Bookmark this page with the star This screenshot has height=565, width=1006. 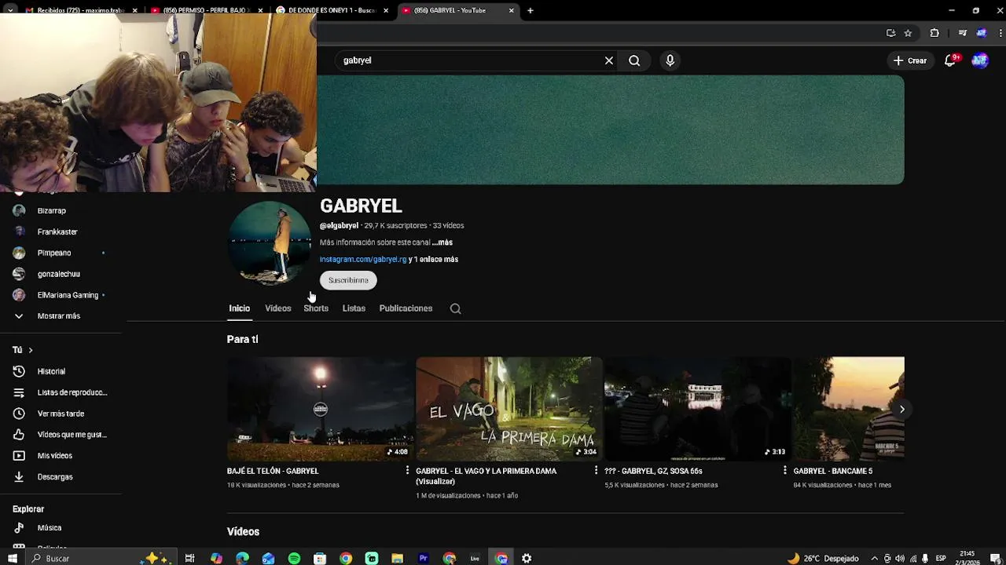tap(908, 33)
